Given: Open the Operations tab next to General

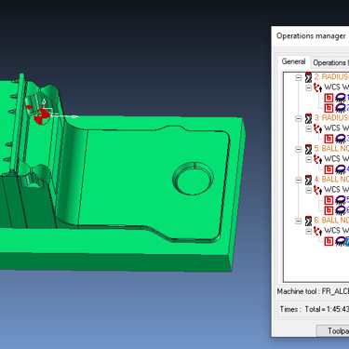Looking at the screenshot, I should pyautogui.click(x=330, y=62).
